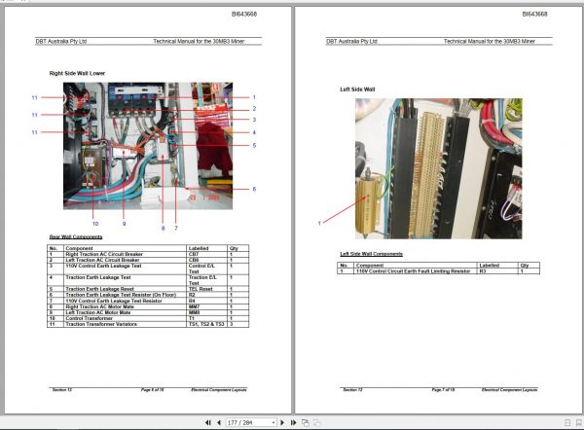Switch to single page layout icon
Image resolution: width=584 pixels, height=430 pixels.
click(567, 422)
